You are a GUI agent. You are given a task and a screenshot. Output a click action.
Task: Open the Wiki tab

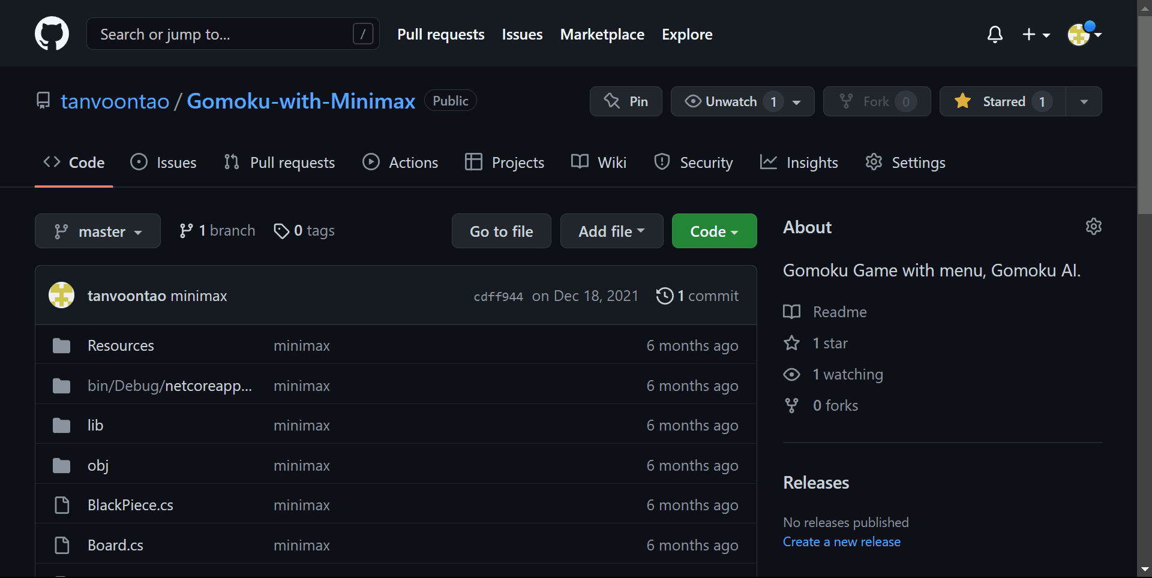click(599, 162)
